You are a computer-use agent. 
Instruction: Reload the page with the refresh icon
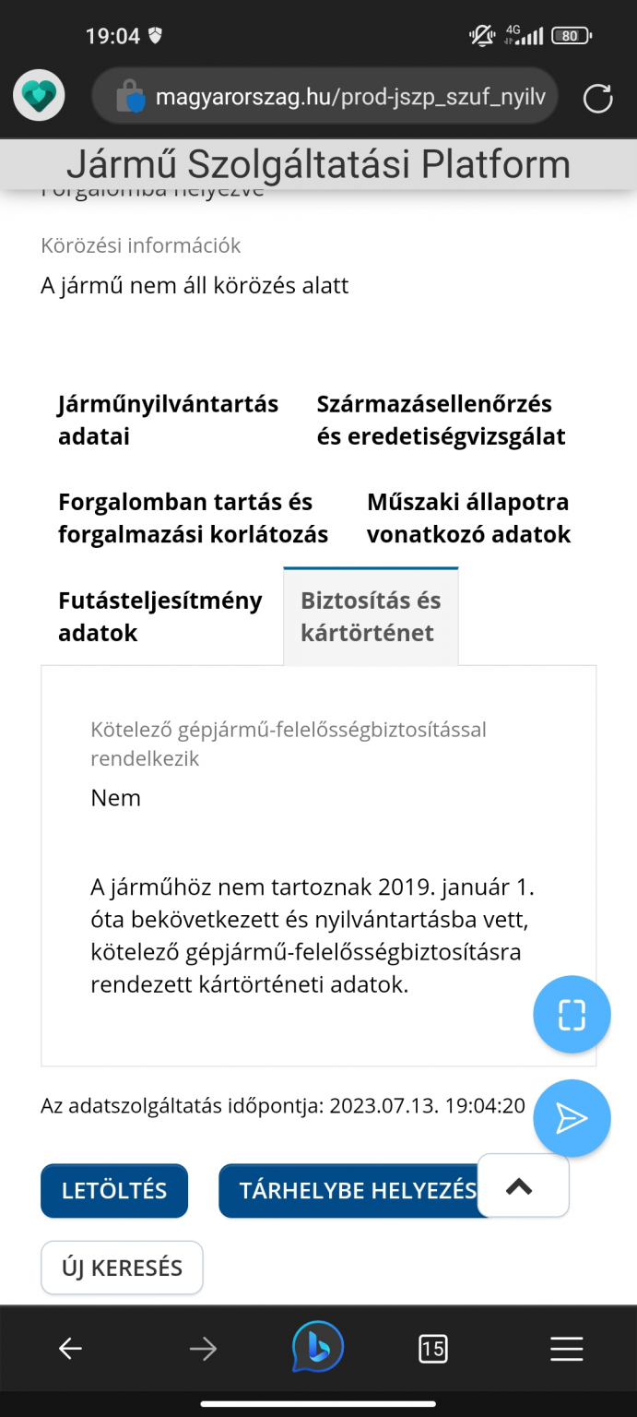[598, 98]
